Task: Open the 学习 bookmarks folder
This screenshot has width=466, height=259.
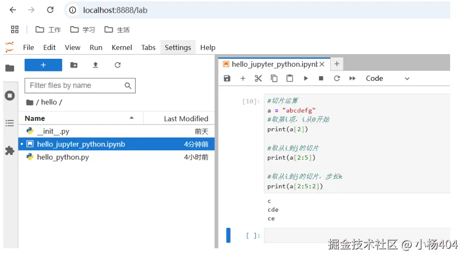Action: click(83, 30)
